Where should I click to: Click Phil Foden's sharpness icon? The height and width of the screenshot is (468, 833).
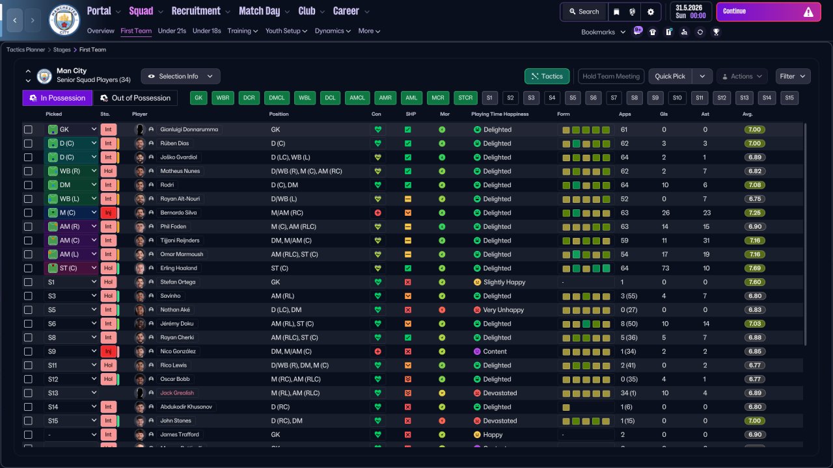coord(408,227)
